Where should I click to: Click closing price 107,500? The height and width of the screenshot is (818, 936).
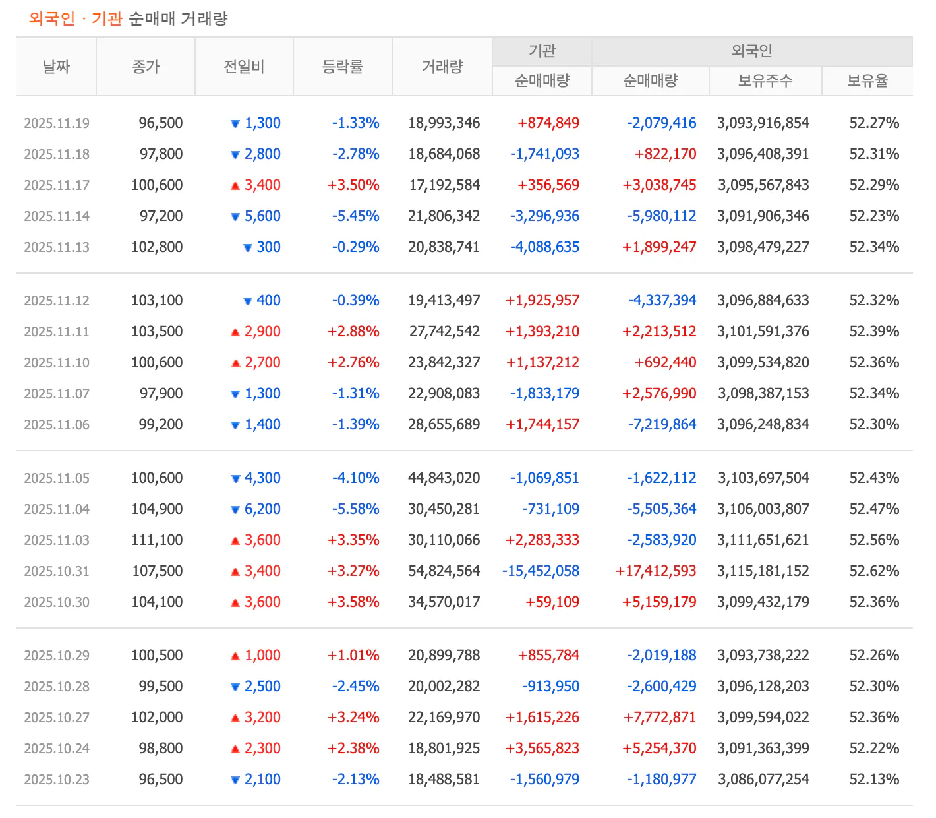point(157,571)
